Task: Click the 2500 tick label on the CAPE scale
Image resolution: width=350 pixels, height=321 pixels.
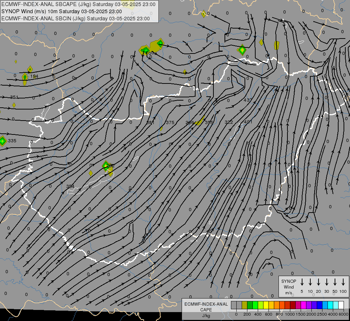Action: pos(322,314)
